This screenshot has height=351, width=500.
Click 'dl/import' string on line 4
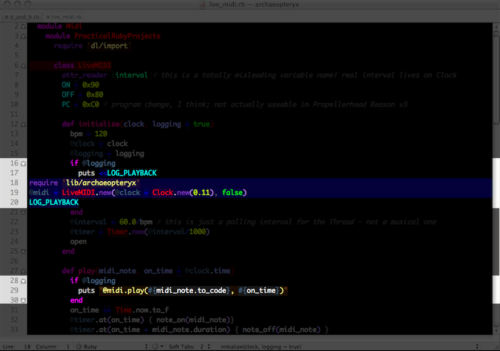pyautogui.click(x=109, y=46)
